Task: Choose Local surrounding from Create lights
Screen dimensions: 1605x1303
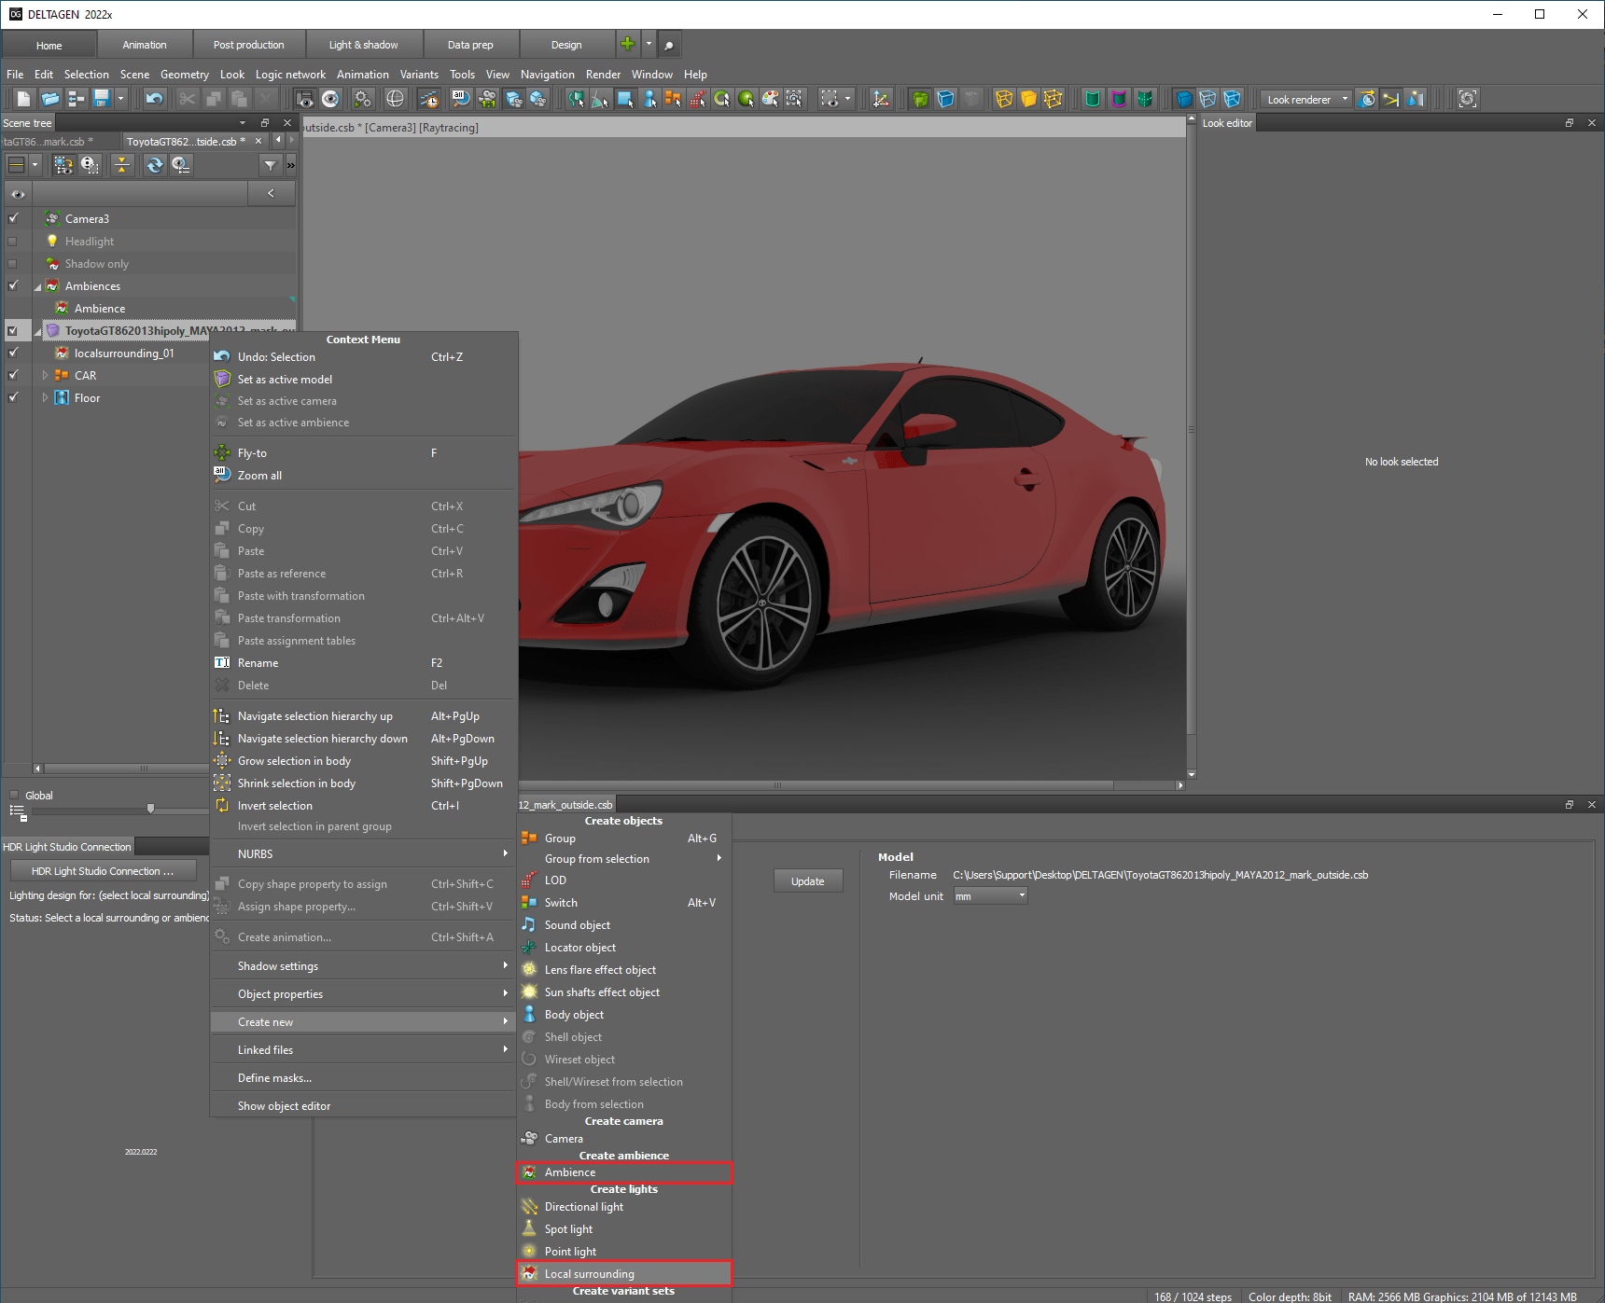Action: pos(589,1274)
